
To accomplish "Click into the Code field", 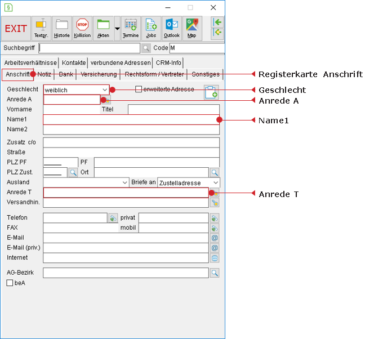I will point(197,48).
